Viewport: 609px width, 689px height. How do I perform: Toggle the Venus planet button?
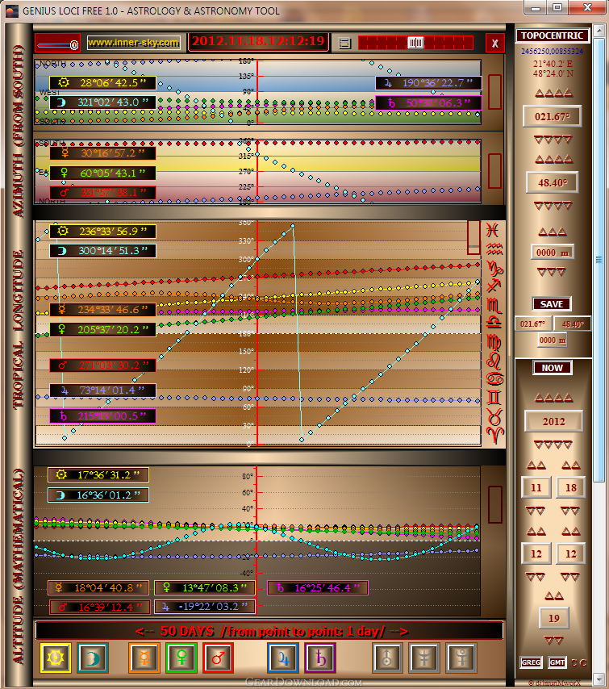pyautogui.click(x=181, y=658)
